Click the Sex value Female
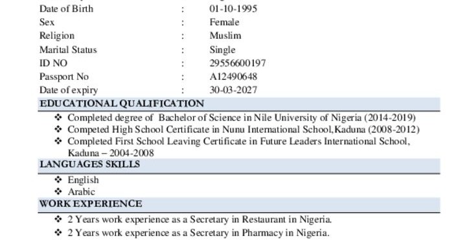 (224, 22)
